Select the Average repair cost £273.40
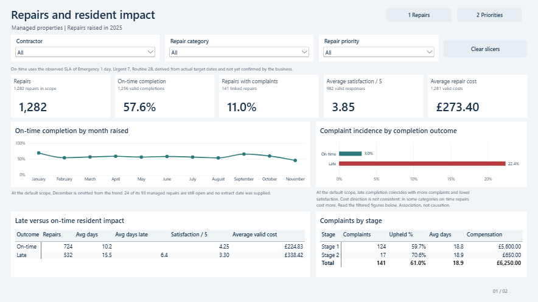538x302 pixels. tap(458, 107)
